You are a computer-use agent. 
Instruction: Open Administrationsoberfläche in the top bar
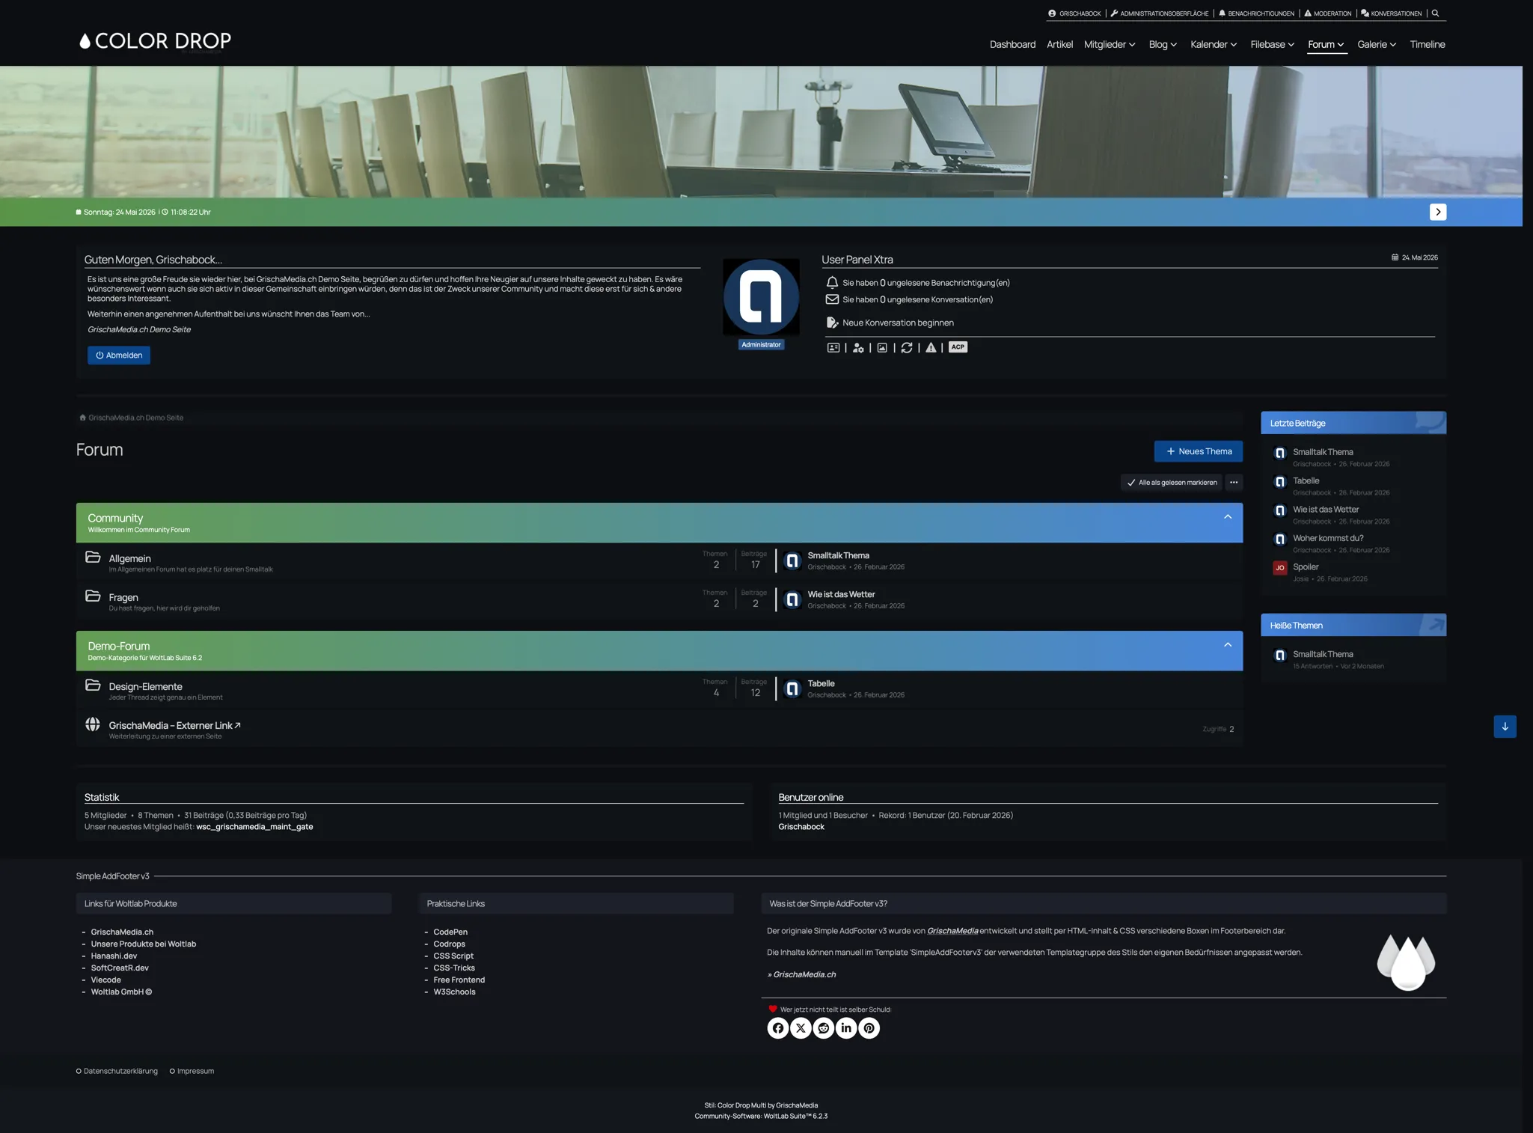(x=1160, y=13)
